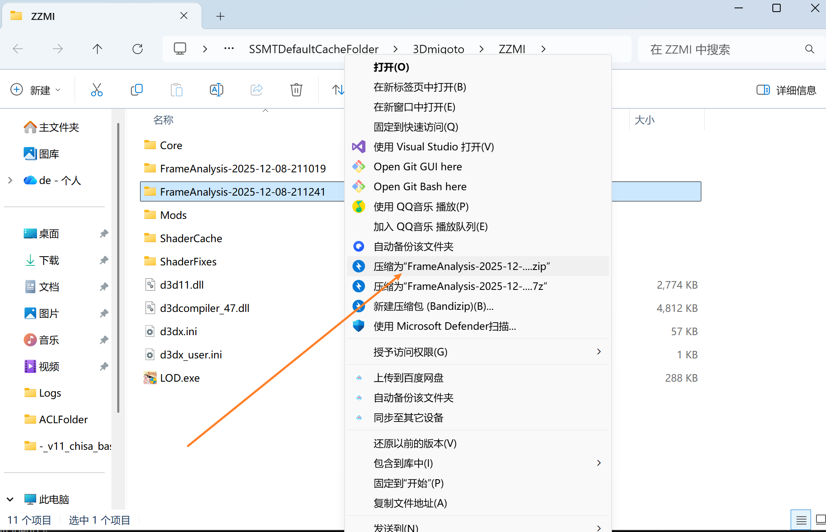Collapse the 此电脑 tree node
826x532 pixels.
[10, 499]
